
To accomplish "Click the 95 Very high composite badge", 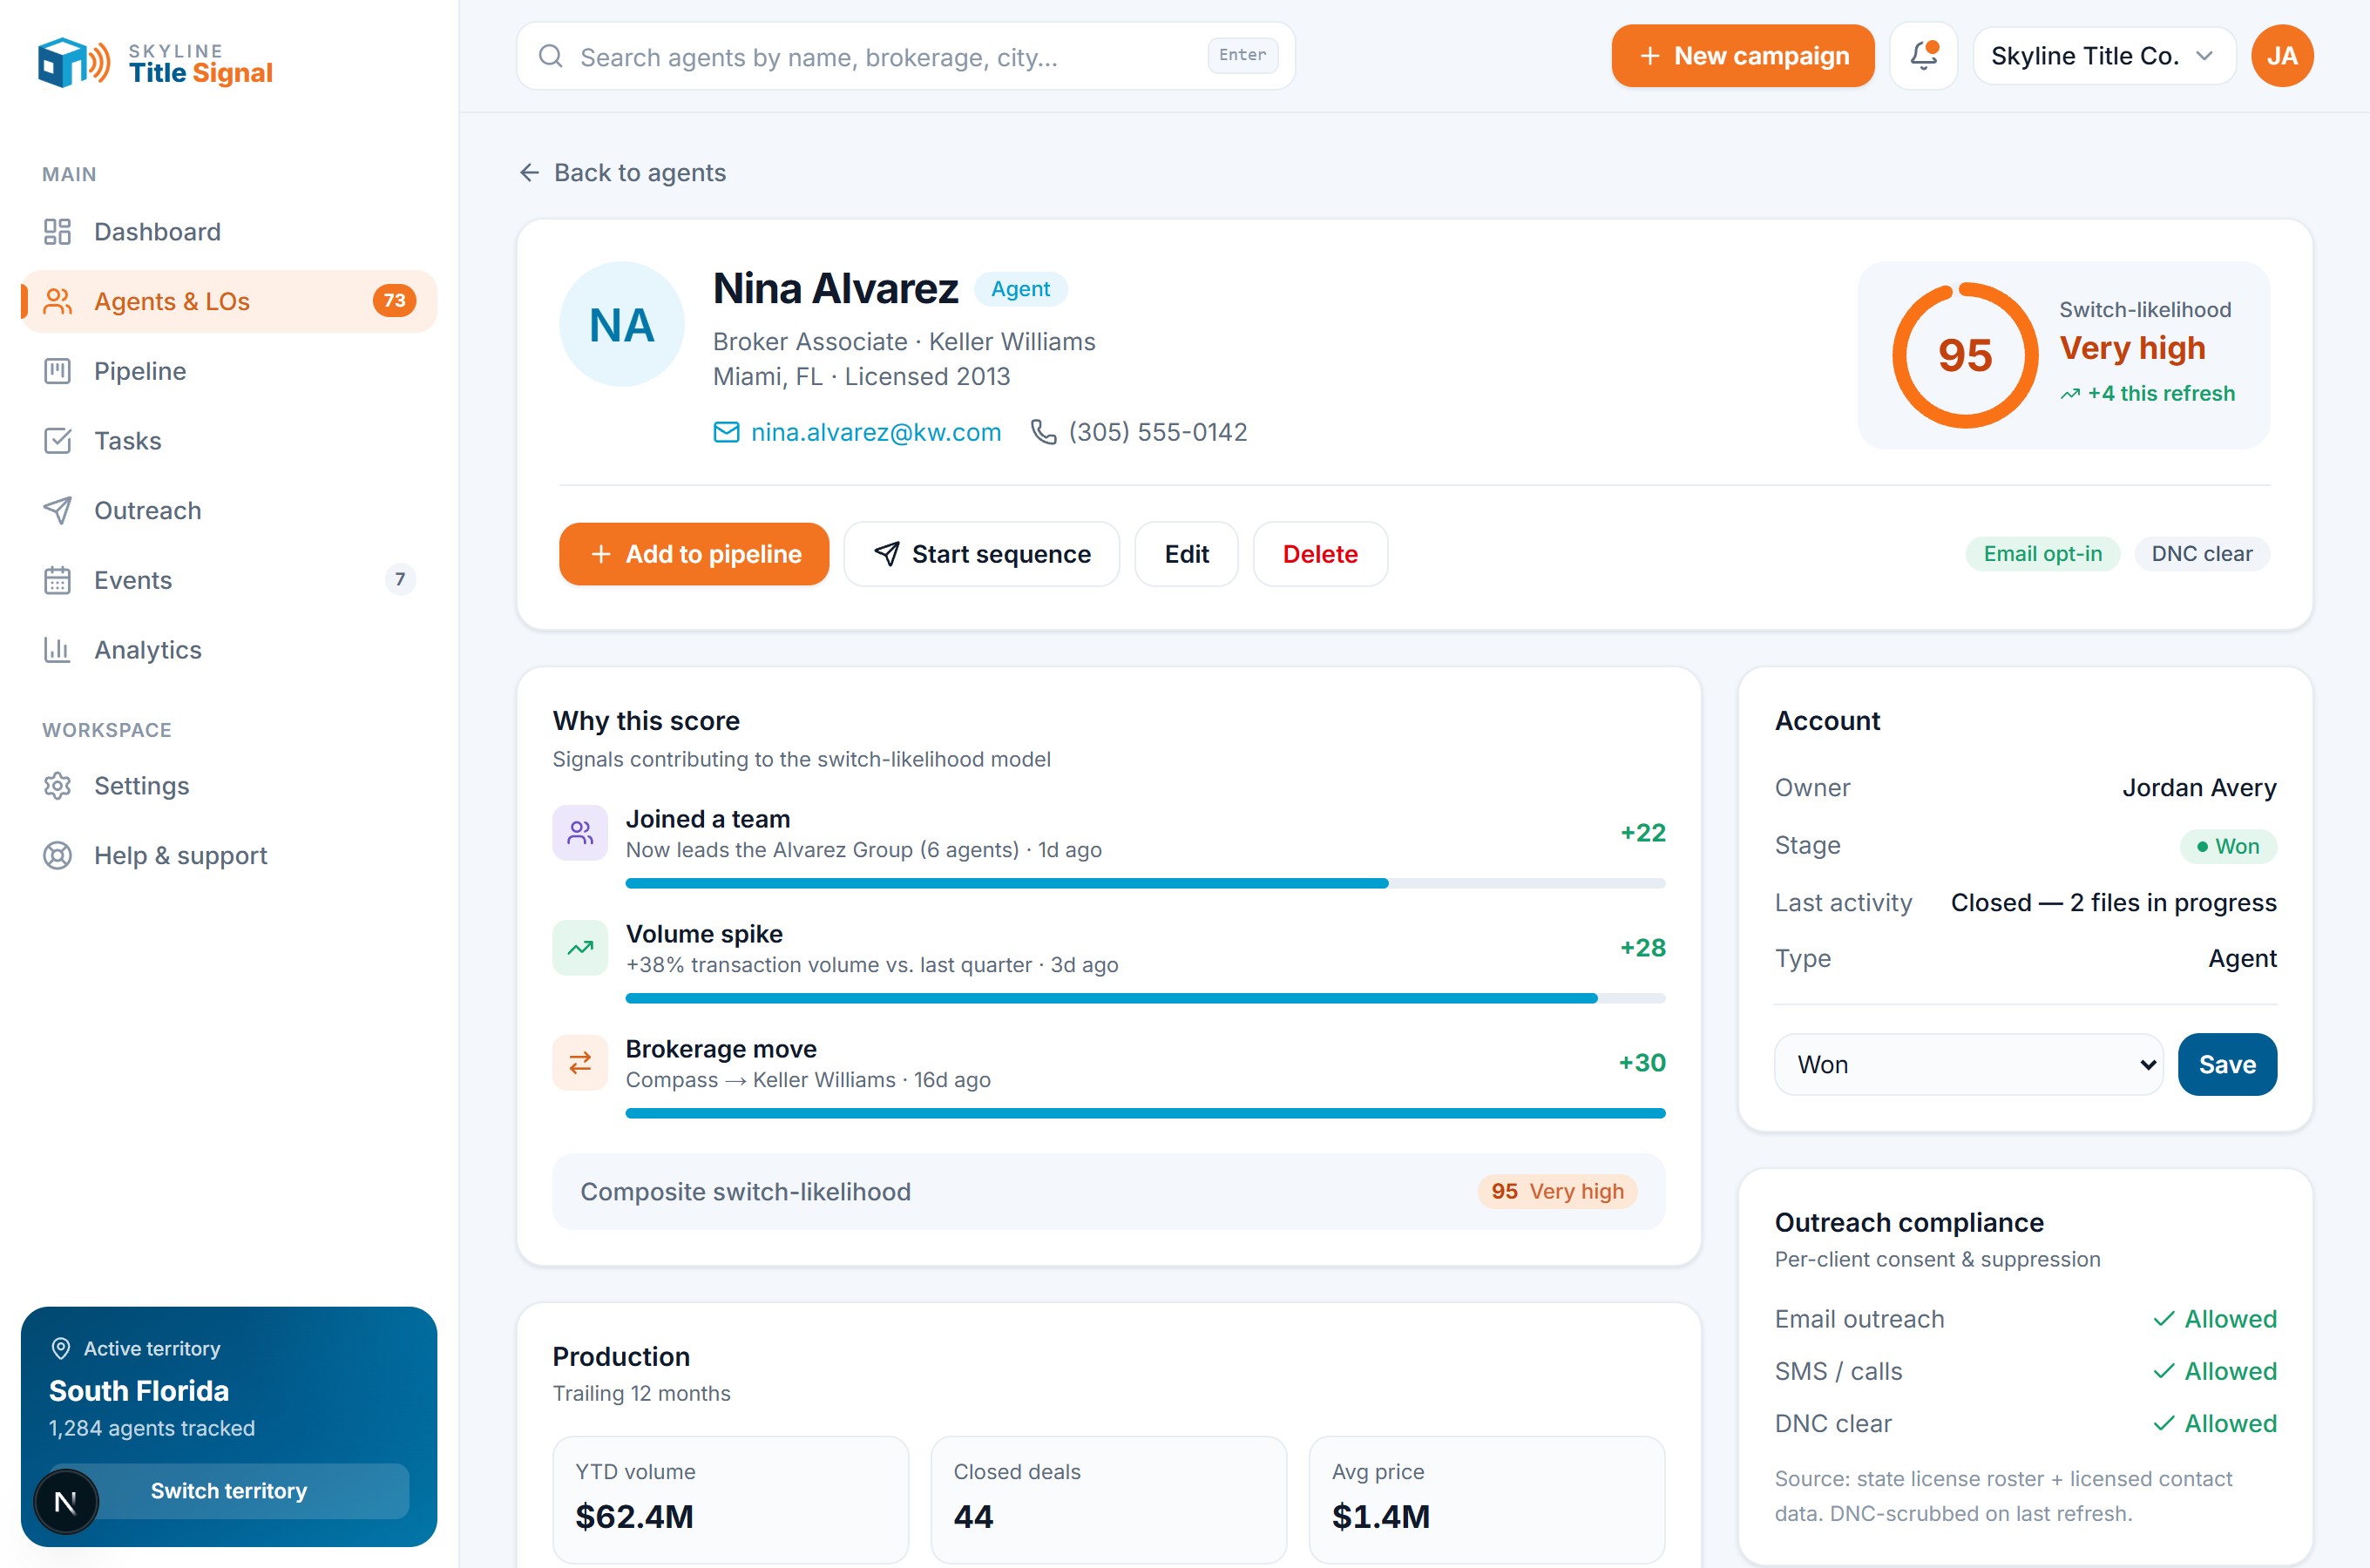I will (x=1557, y=1192).
